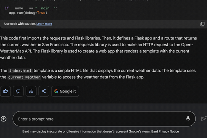Give the response a thumbs down
Image resolution: width=207 pixels, height=138 pixels.
[x=19, y=91]
